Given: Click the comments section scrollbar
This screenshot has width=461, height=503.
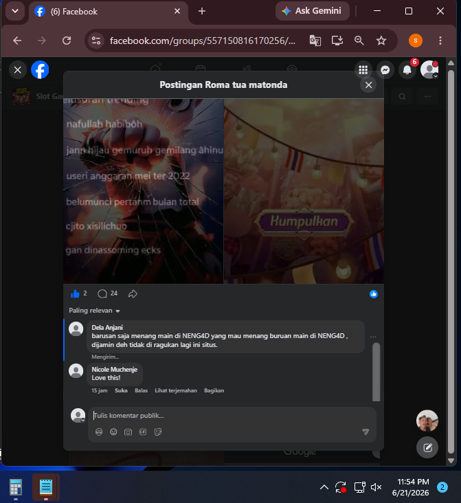Looking at the screenshot, I should click(376, 372).
